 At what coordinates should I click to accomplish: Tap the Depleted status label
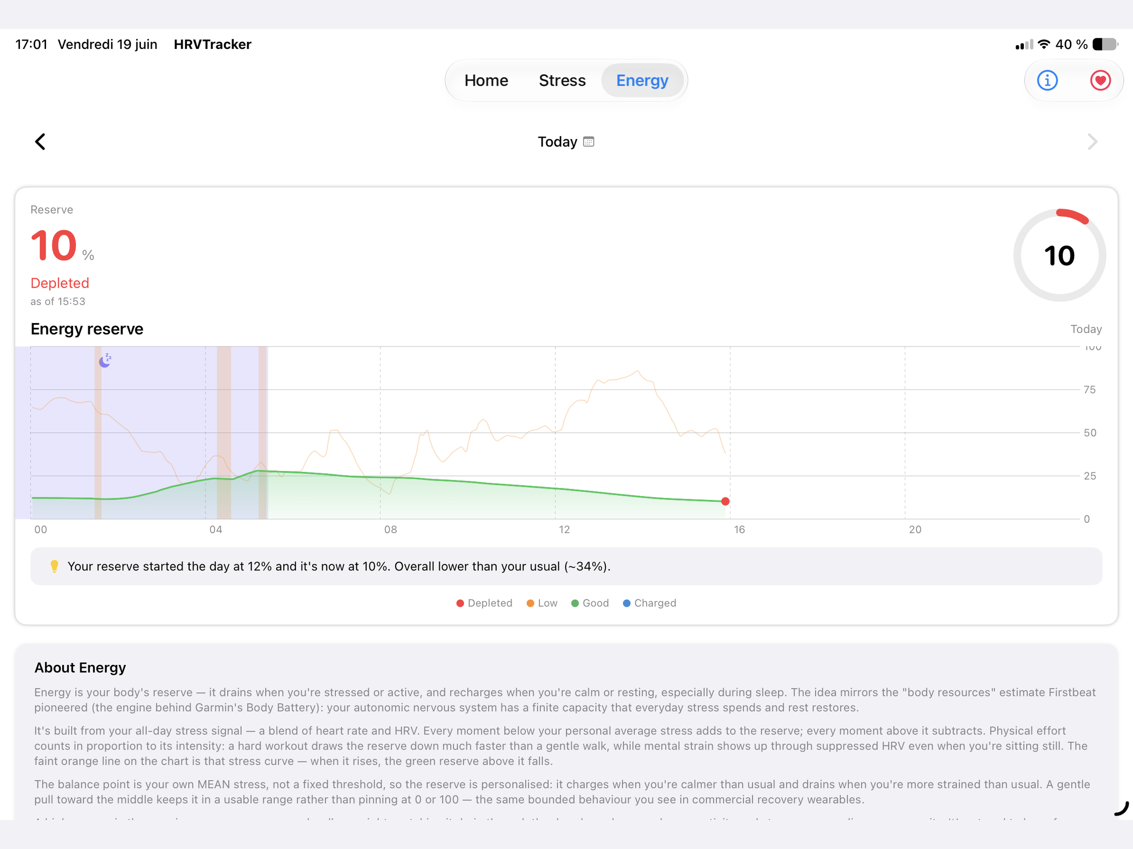(60, 283)
